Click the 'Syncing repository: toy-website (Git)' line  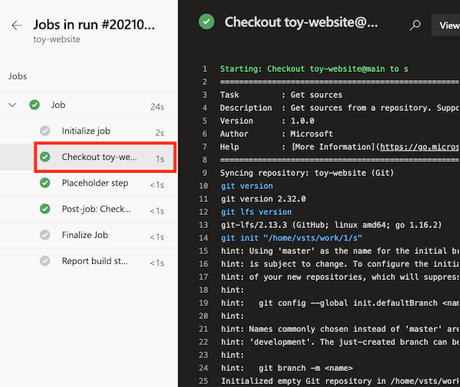click(x=307, y=173)
